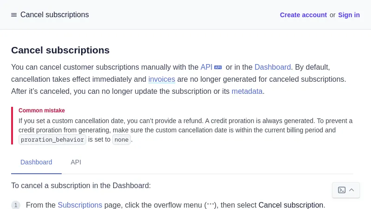The height and width of the screenshot is (209, 371).
Task: Click the small API badge icon
Action: (218, 67)
